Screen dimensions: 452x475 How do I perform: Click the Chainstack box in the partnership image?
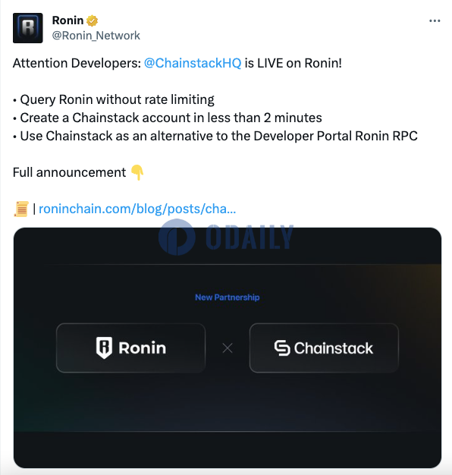(324, 348)
